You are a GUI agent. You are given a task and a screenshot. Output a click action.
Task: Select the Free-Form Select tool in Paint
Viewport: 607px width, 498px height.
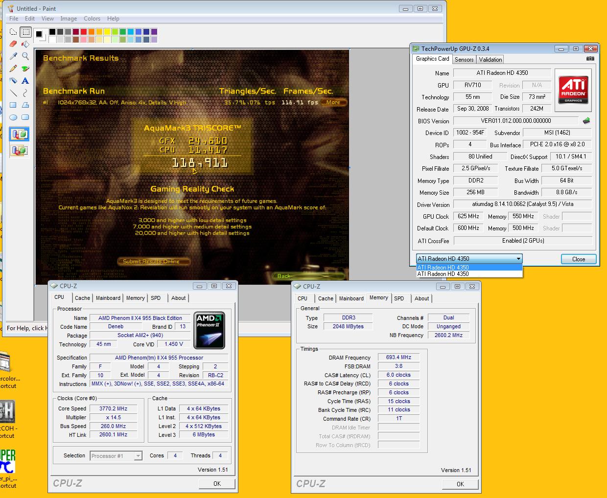click(x=13, y=32)
